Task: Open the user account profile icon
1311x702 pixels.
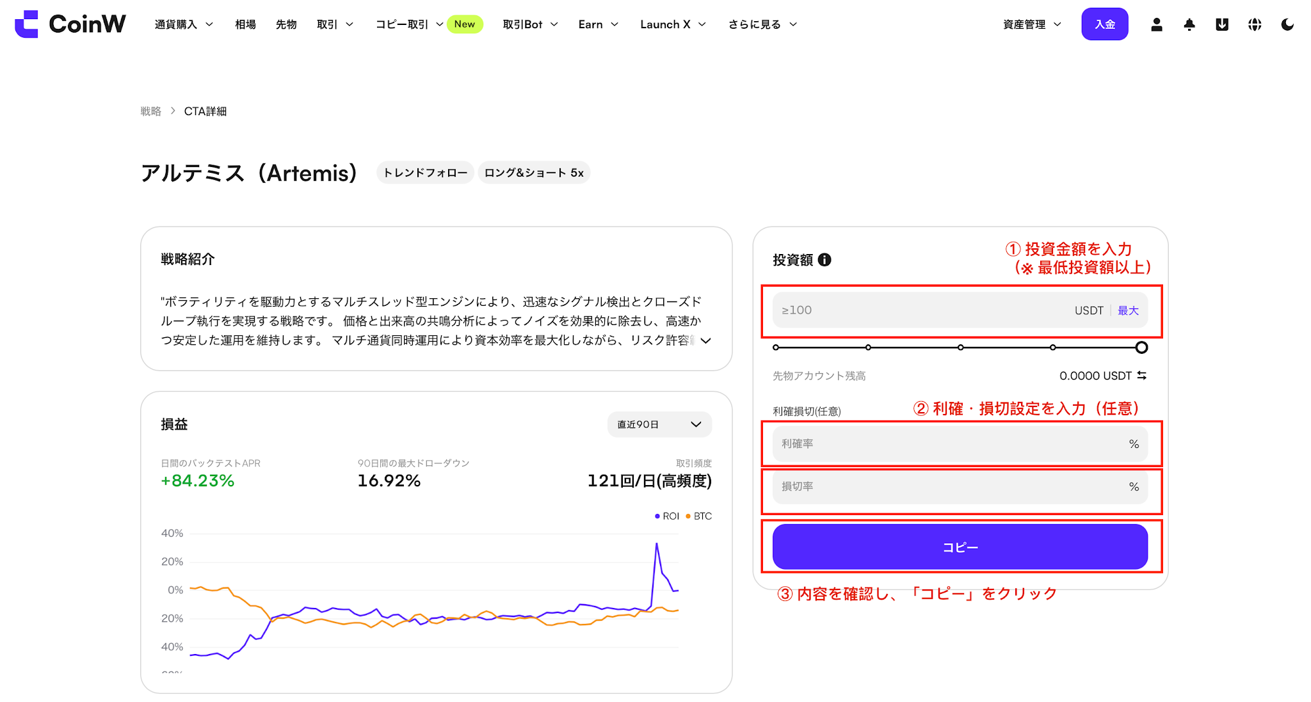Action: tap(1156, 24)
